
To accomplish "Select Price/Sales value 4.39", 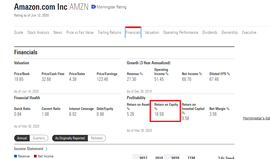I will (73, 79).
